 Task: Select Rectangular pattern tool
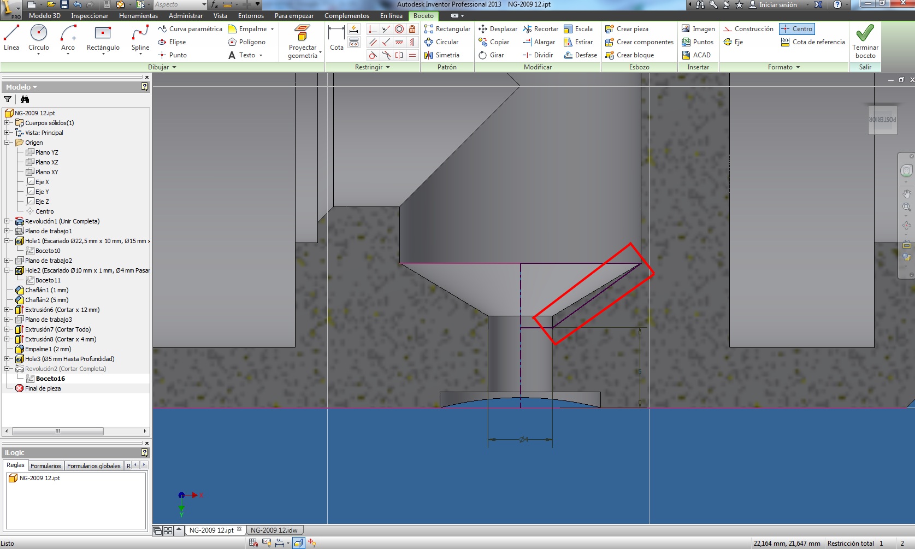[447, 29]
